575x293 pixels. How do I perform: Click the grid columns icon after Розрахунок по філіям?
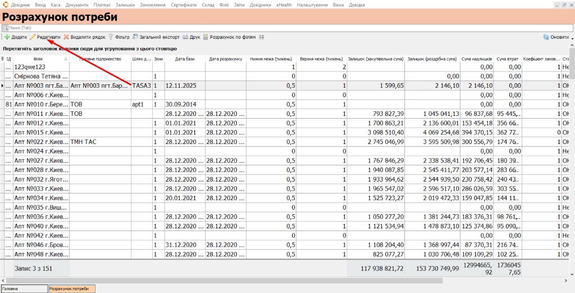tap(262, 37)
